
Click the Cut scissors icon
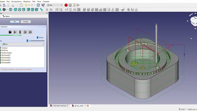[x=13, y=5]
